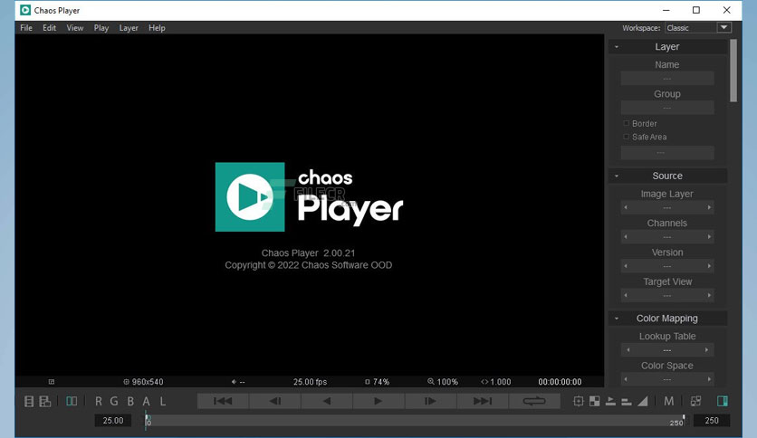Enable the Safe Area checkbox
This screenshot has height=438, width=757.
pyautogui.click(x=627, y=137)
